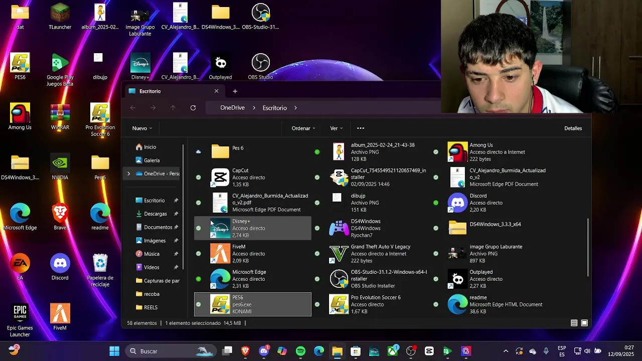642x361 pixels.
Task: Unpin Música from quick access
Action: (176, 254)
